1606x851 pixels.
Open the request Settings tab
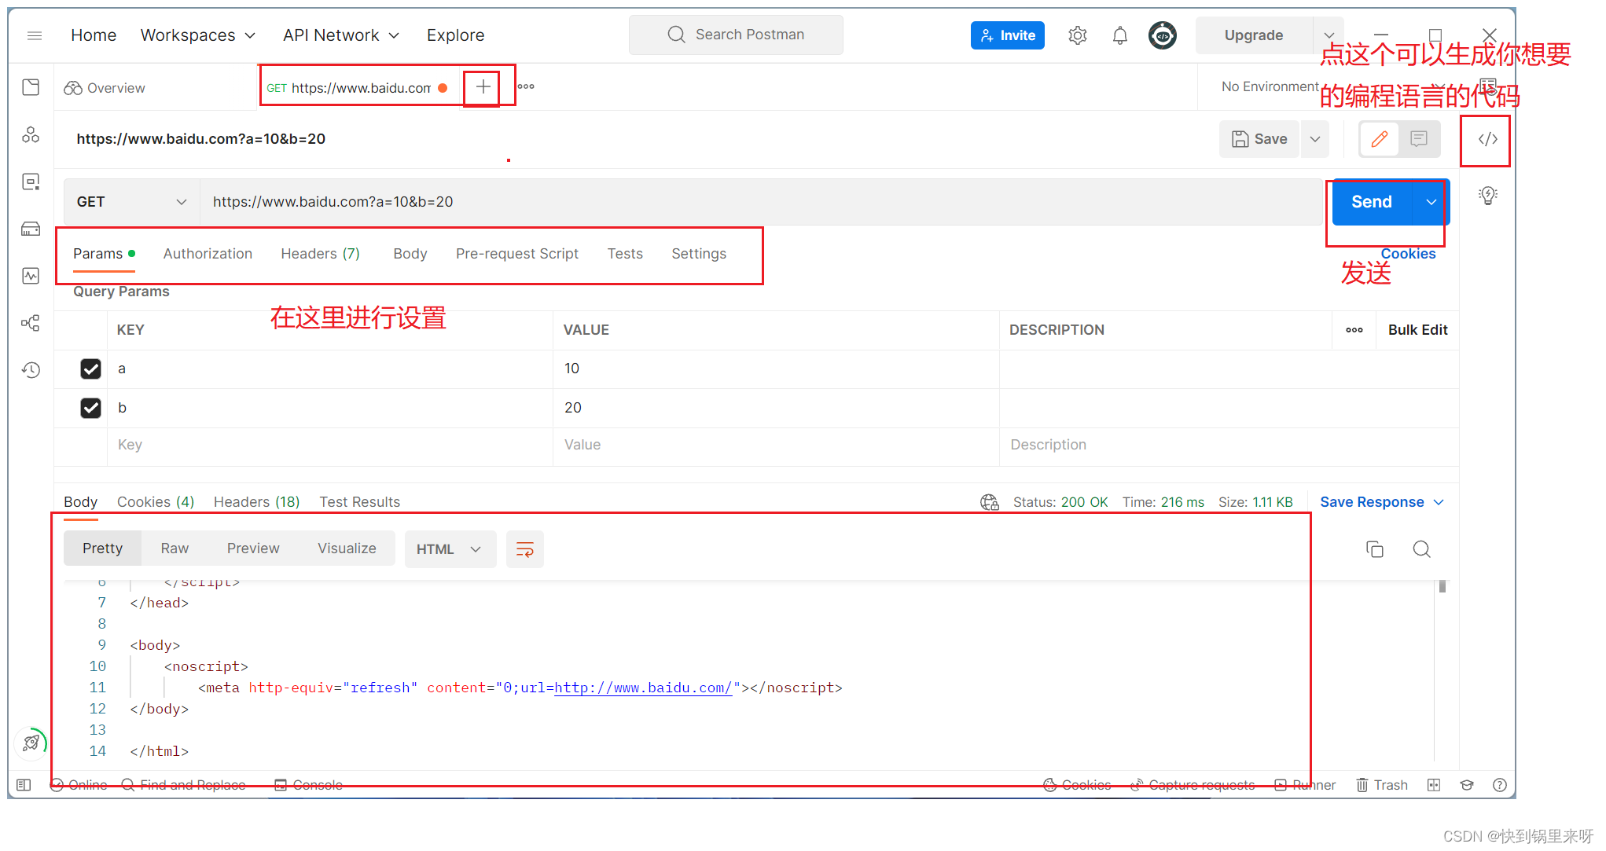pos(699,254)
